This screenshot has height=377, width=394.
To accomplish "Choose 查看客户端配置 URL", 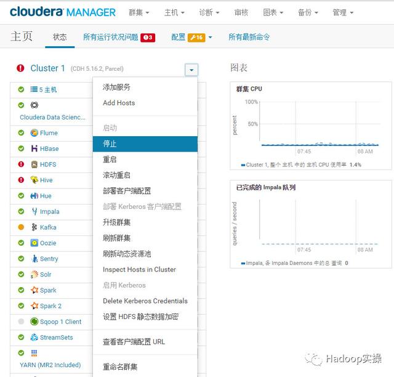I will 145,342.
